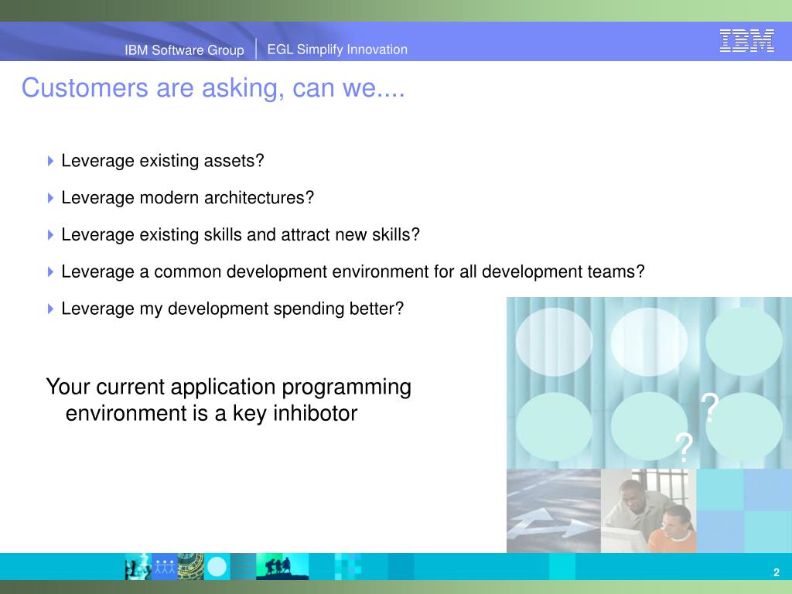Click the arrow bullet beside 'Leverage existing assets?'
This screenshot has width=792, height=594.
(x=50, y=161)
